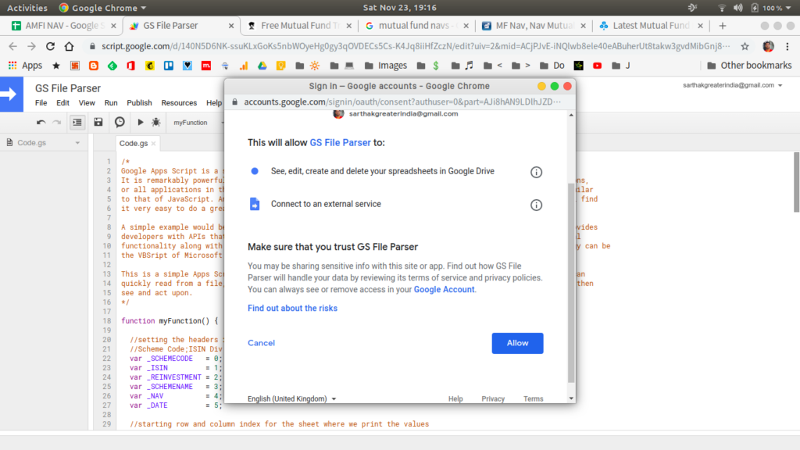Open the Apps shortcut in bookmarks bar
Screen dimensions: 800x450
point(25,66)
